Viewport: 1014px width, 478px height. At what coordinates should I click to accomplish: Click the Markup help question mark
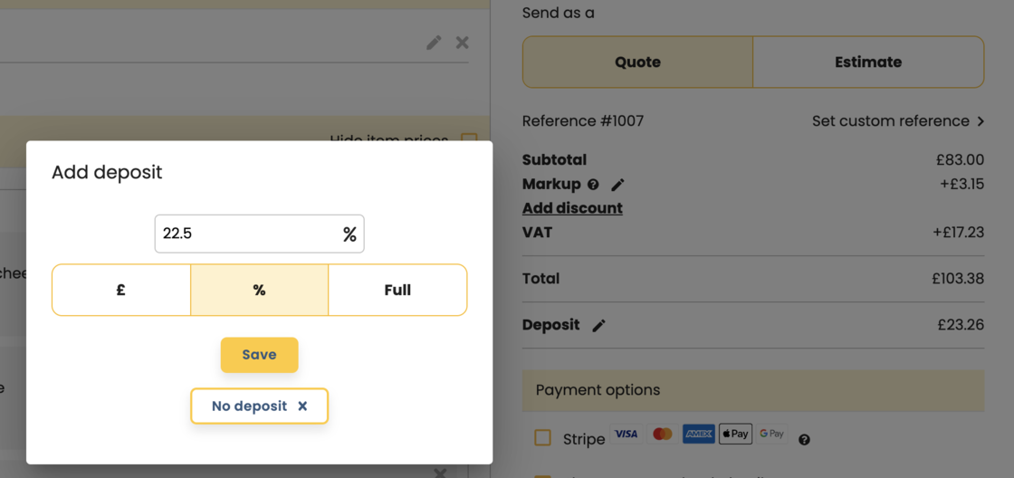(x=593, y=185)
